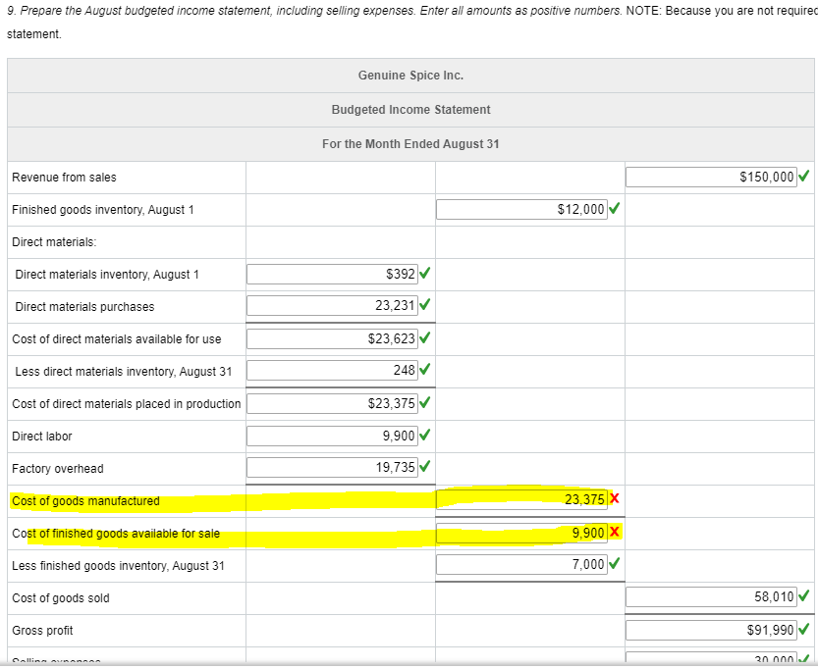
Task: Click the Direct labor field showing 9,900
Action: click(x=332, y=436)
